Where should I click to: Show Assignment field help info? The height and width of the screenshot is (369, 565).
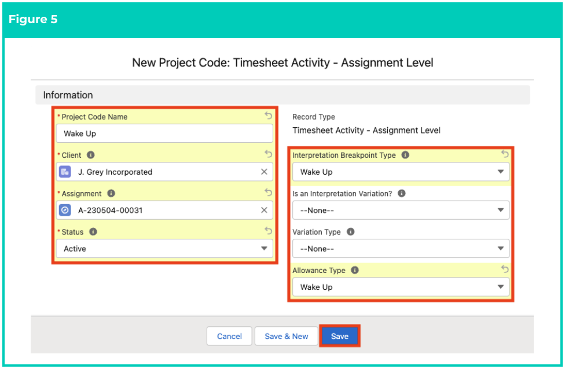[111, 193]
